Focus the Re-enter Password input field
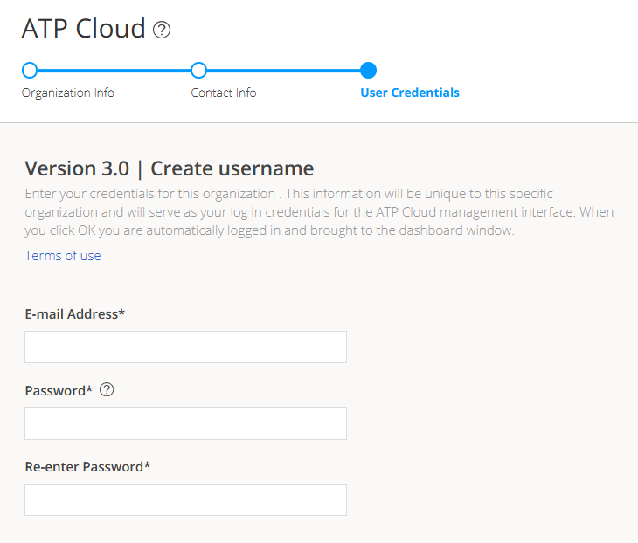The image size is (638, 543). (x=185, y=499)
